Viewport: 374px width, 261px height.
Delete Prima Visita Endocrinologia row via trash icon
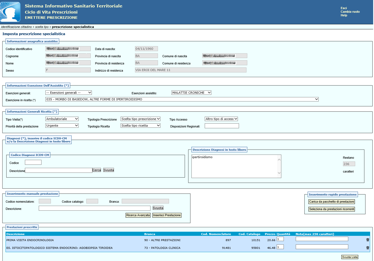[368, 240]
